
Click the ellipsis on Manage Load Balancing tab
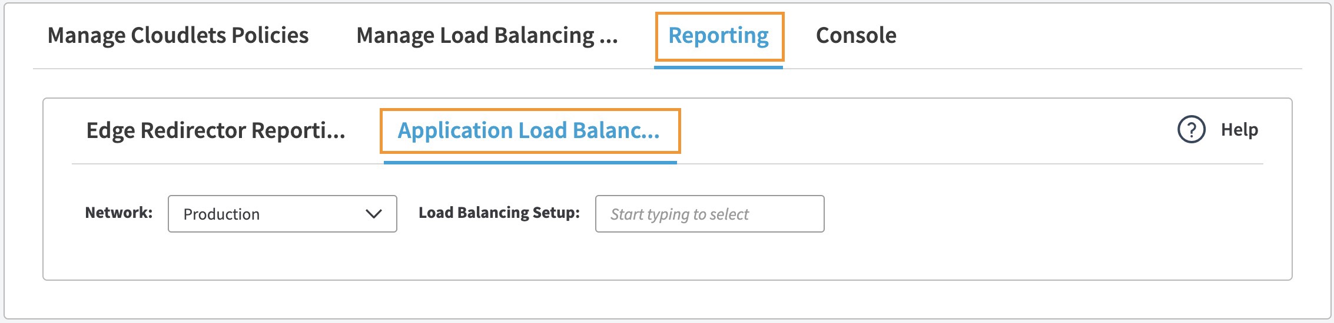tap(608, 36)
